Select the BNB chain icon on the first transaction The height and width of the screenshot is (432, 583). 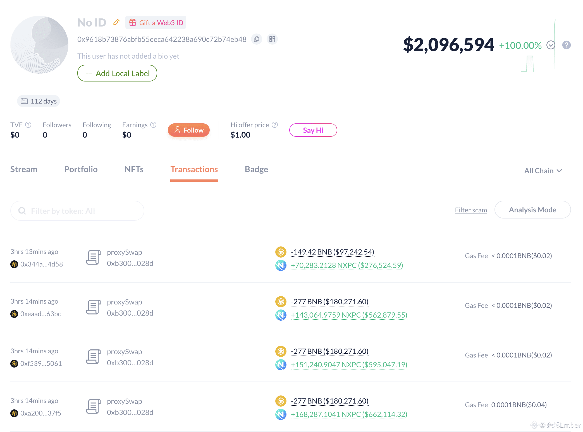[281, 252]
